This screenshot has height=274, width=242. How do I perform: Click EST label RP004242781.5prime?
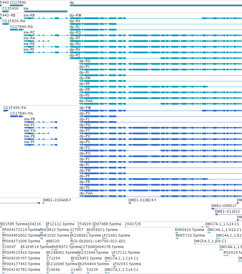click(x=21, y=270)
